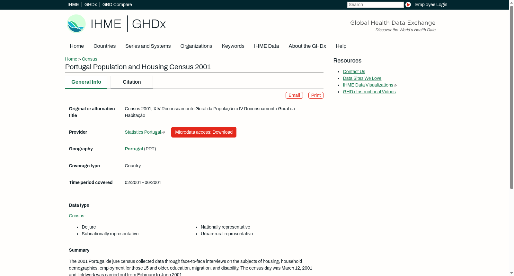Open the IHME Data menu item
The height and width of the screenshot is (276, 514).
pyautogui.click(x=266, y=46)
